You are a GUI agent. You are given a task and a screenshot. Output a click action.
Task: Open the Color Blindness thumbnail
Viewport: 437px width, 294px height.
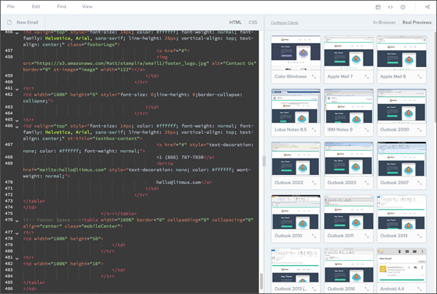tap(295, 53)
